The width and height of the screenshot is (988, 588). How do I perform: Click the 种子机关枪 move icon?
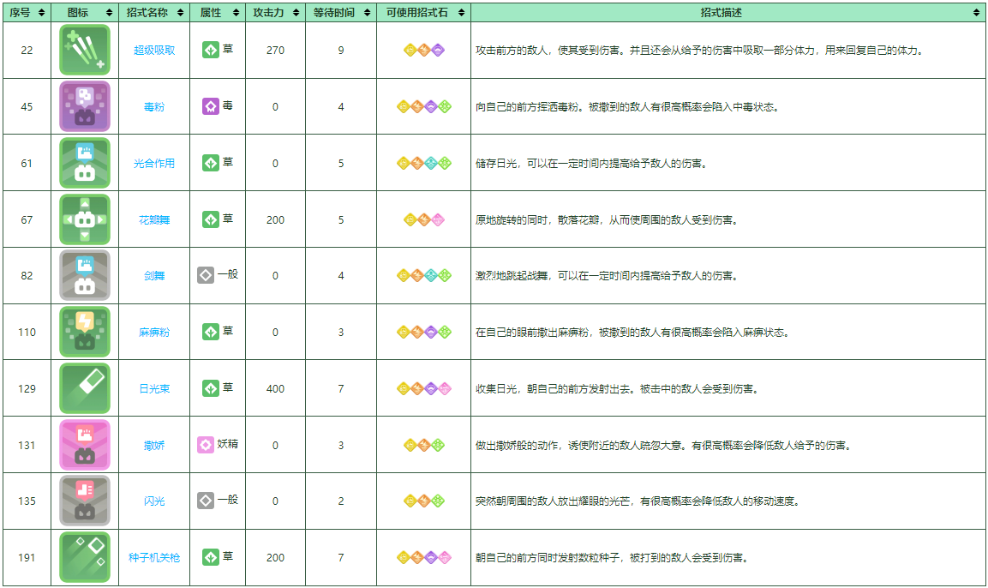pos(85,558)
